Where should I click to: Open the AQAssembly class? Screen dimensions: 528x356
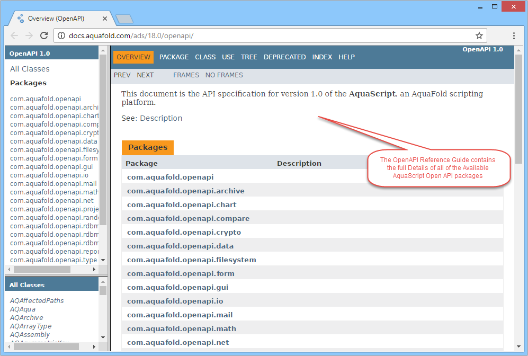pos(30,335)
